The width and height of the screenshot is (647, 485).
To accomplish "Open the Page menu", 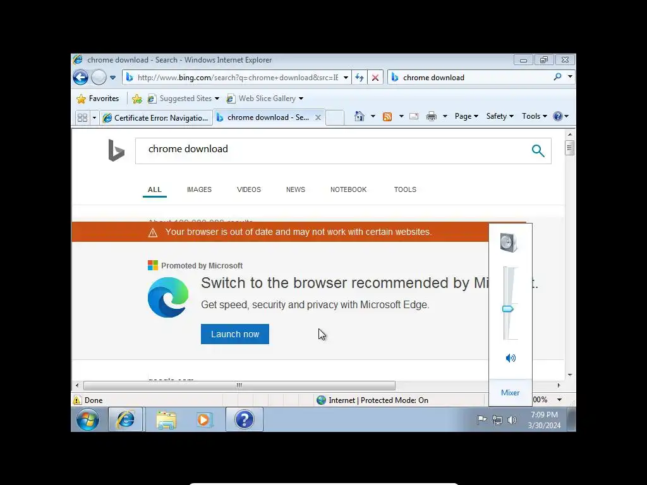I will [466, 116].
